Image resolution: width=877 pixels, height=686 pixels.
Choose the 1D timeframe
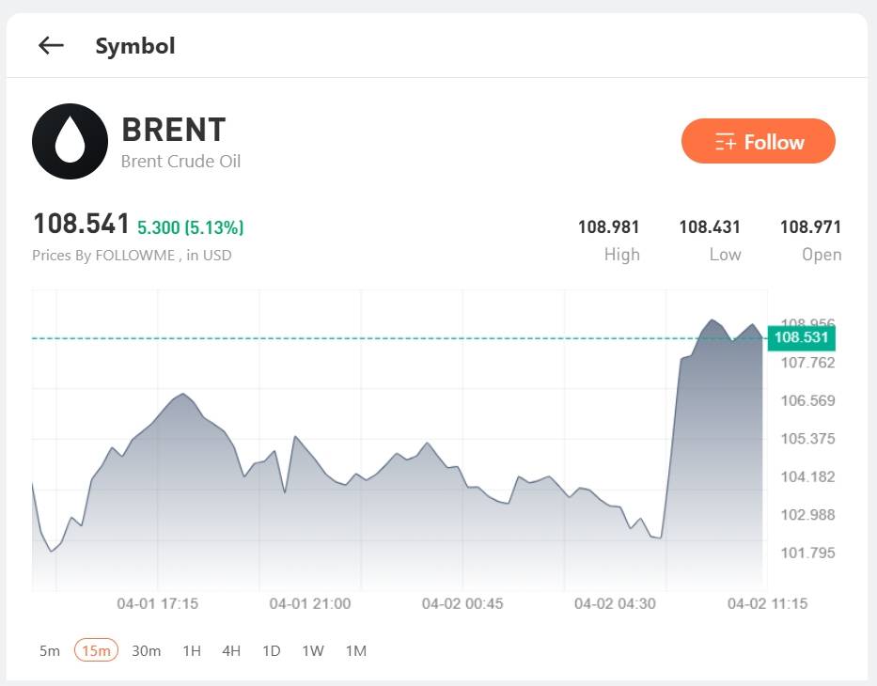(271, 650)
